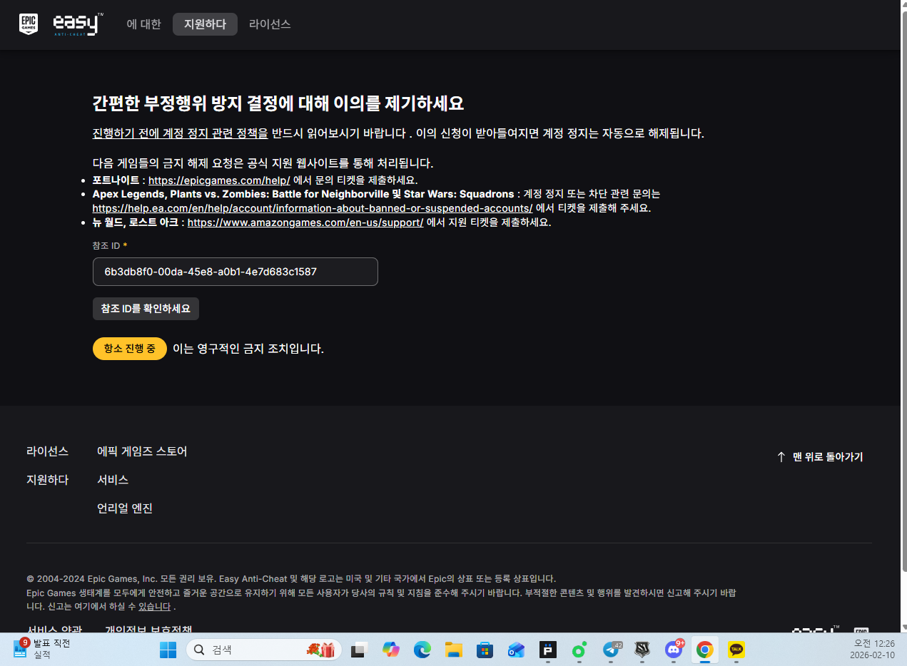Open the Windows Start menu

point(168,650)
